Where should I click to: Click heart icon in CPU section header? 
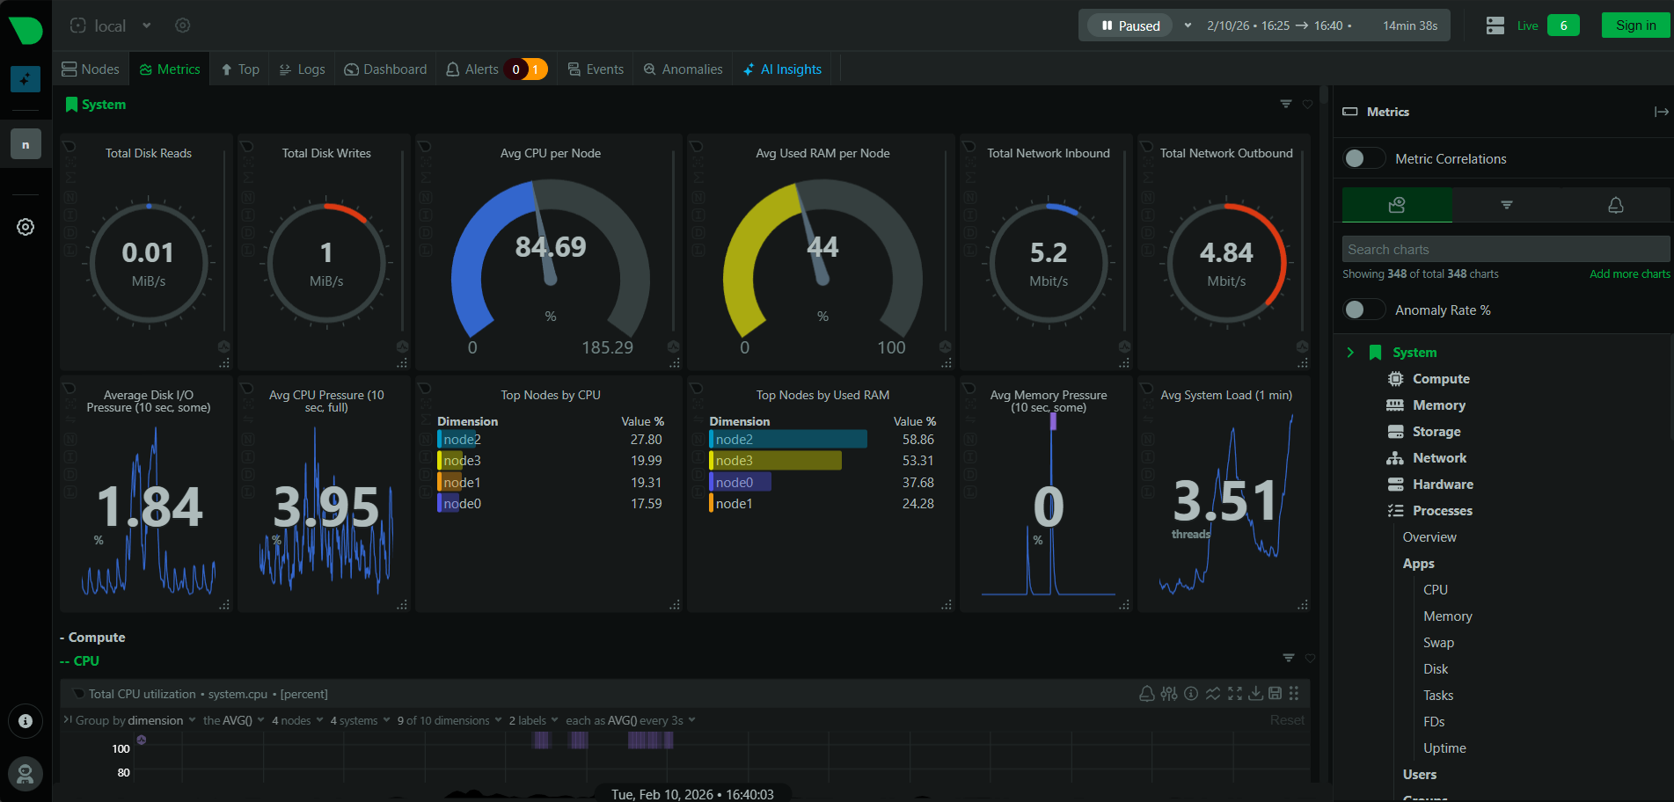(1310, 658)
